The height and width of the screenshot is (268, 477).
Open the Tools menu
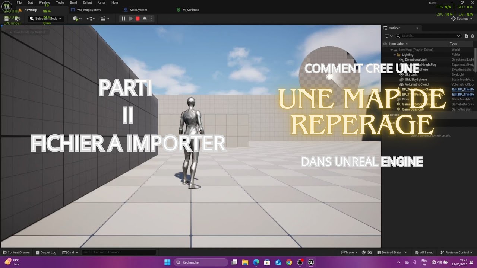[x=60, y=3]
